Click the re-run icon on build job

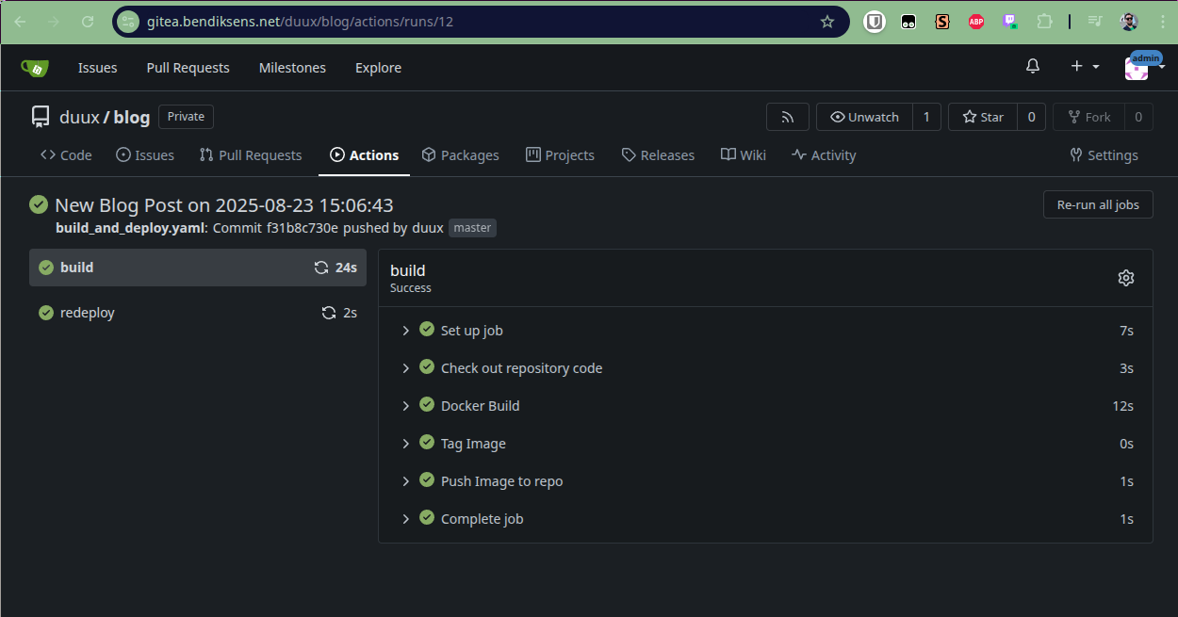[321, 268]
